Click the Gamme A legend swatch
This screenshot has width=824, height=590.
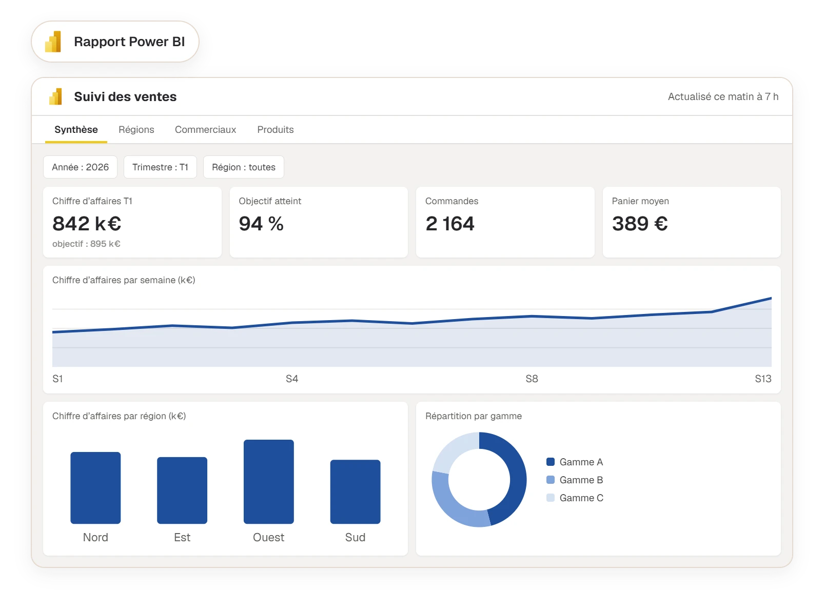pyautogui.click(x=551, y=462)
